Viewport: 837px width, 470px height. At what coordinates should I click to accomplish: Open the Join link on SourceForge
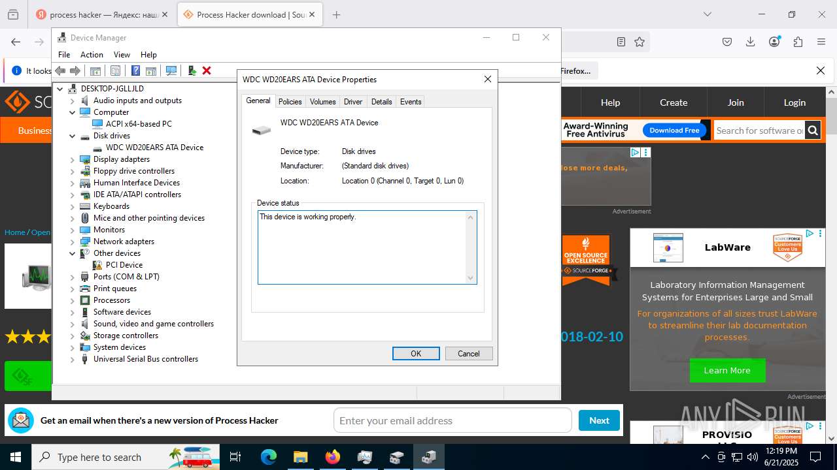(736, 102)
